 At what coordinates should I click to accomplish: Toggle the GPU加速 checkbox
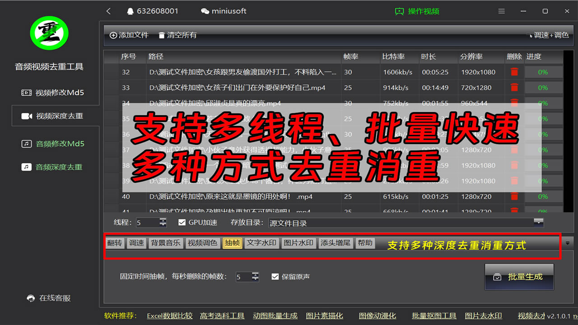[x=182, y=222]
